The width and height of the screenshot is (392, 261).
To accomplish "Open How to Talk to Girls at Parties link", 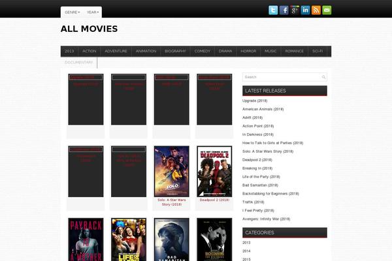I will click(272, 143).
